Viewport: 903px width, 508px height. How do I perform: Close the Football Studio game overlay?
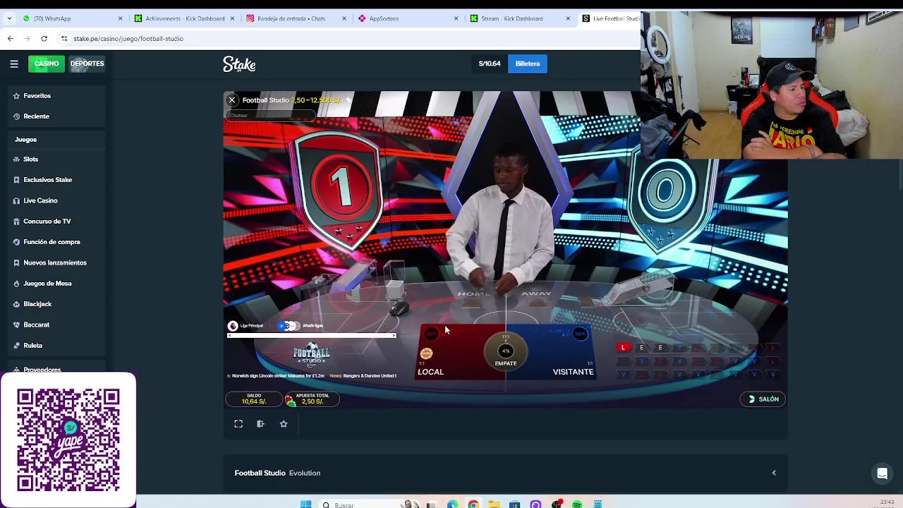(231, 100)
